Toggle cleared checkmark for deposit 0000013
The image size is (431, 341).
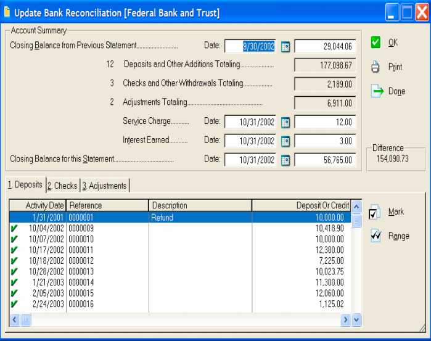pos(14,271)
